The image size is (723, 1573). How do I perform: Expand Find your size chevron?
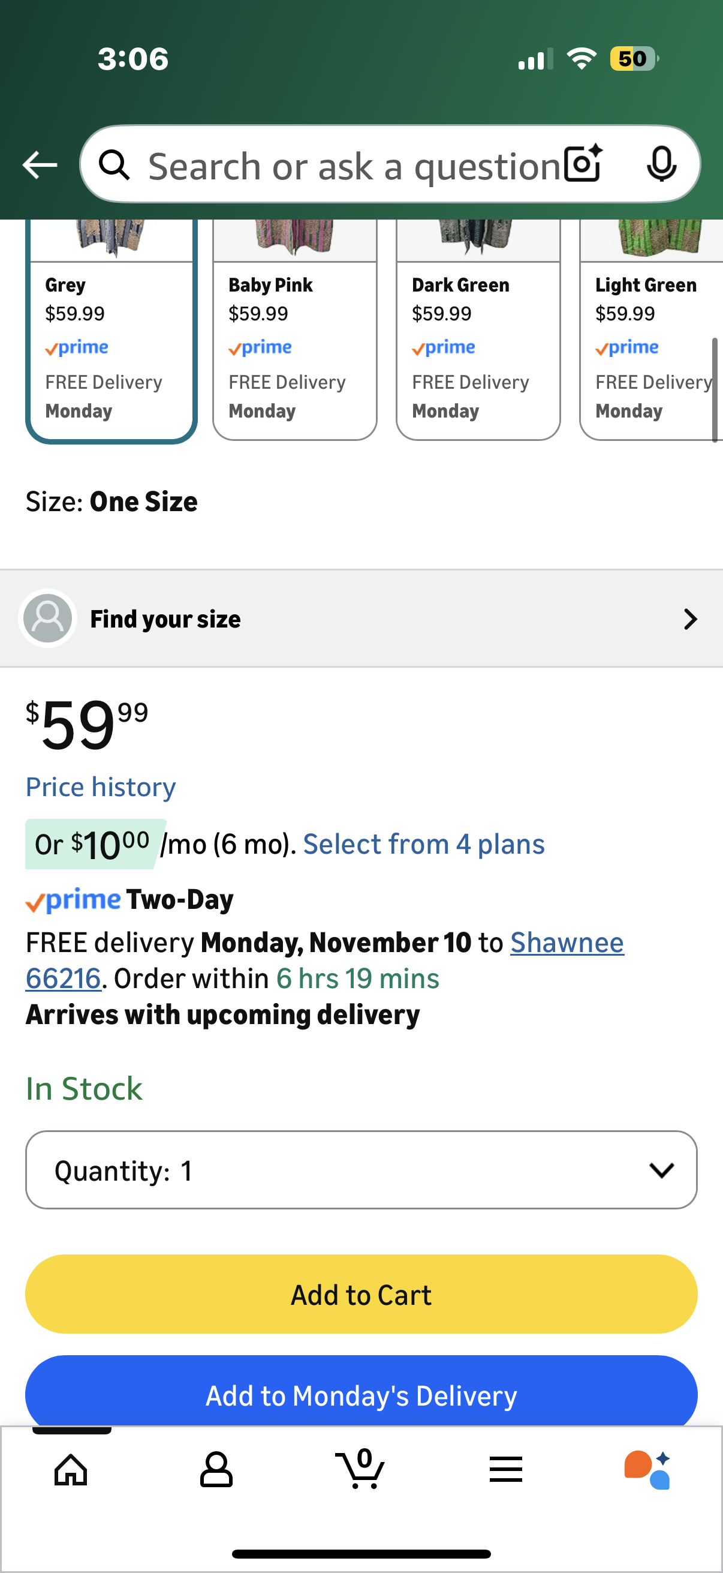(x=690, y=619)
